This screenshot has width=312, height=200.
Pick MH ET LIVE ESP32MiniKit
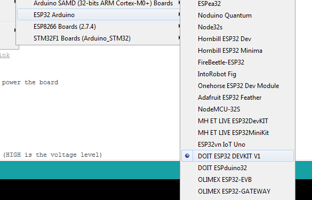tap(237, 133)
